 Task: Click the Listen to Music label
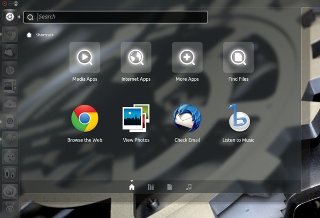pos(238,140)
